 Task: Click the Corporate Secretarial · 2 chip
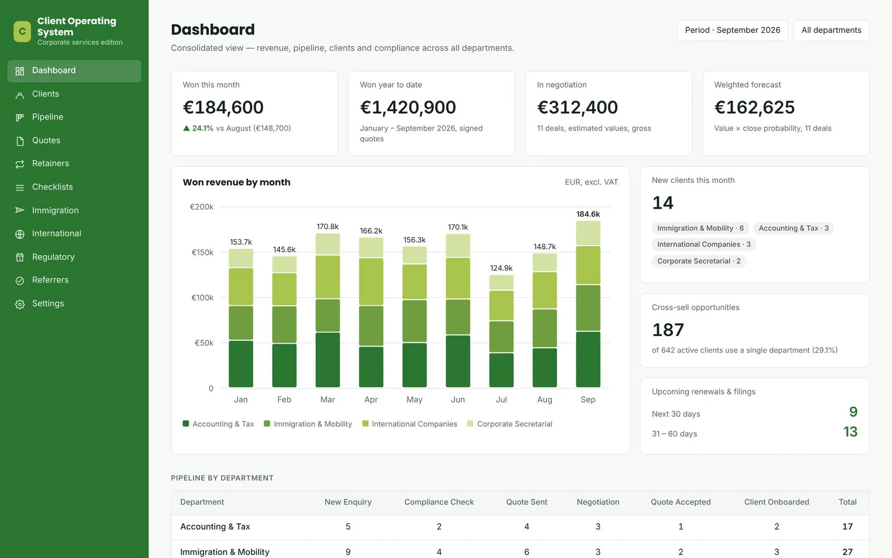[699, 261]
